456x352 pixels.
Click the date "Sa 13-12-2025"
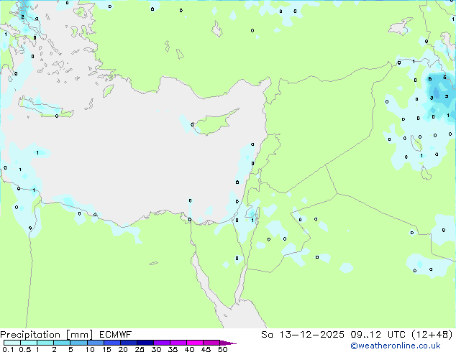[x=303, y=335]
